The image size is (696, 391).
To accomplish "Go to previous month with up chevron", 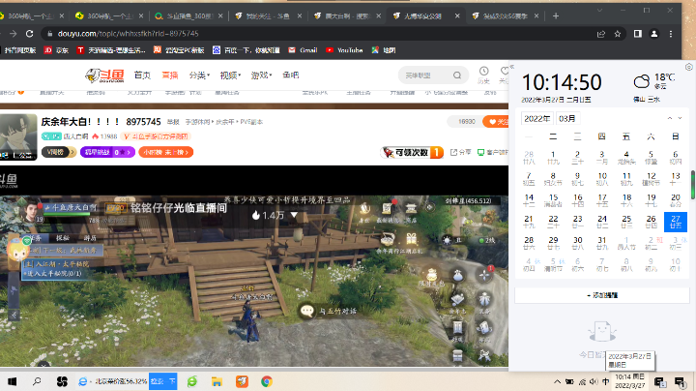I will pos(670,118).
